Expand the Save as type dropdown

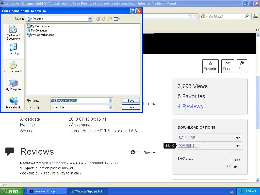pos(111,107)
